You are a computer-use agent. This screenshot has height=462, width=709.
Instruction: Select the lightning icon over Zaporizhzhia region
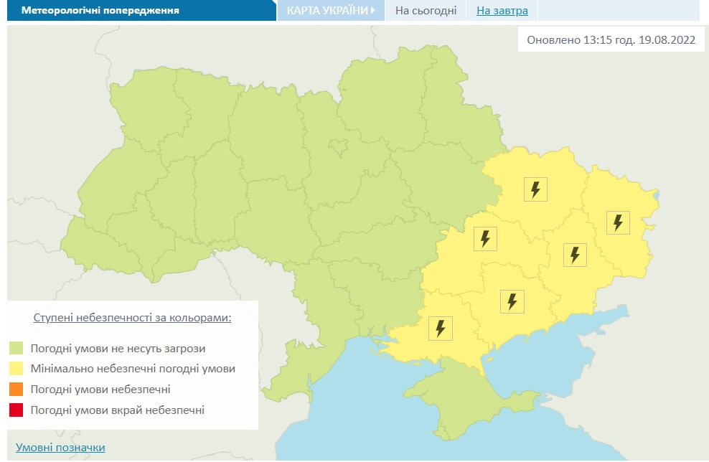pos(512,300)
